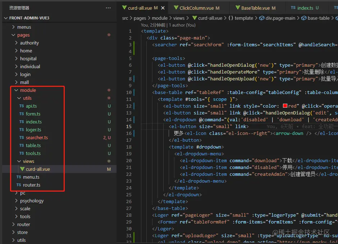338x244 pixels.
Task: Click the git blame author annotation above line 1
Action: [x=168, y=25]
